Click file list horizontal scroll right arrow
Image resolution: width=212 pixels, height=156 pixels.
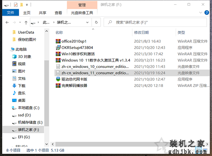coord(207,144)
